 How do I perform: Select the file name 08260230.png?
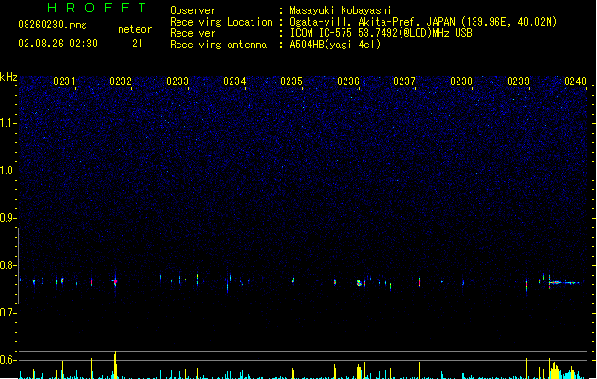click(52, 25)
